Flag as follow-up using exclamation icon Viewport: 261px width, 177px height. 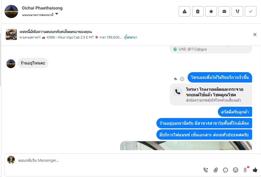(237, 11)
